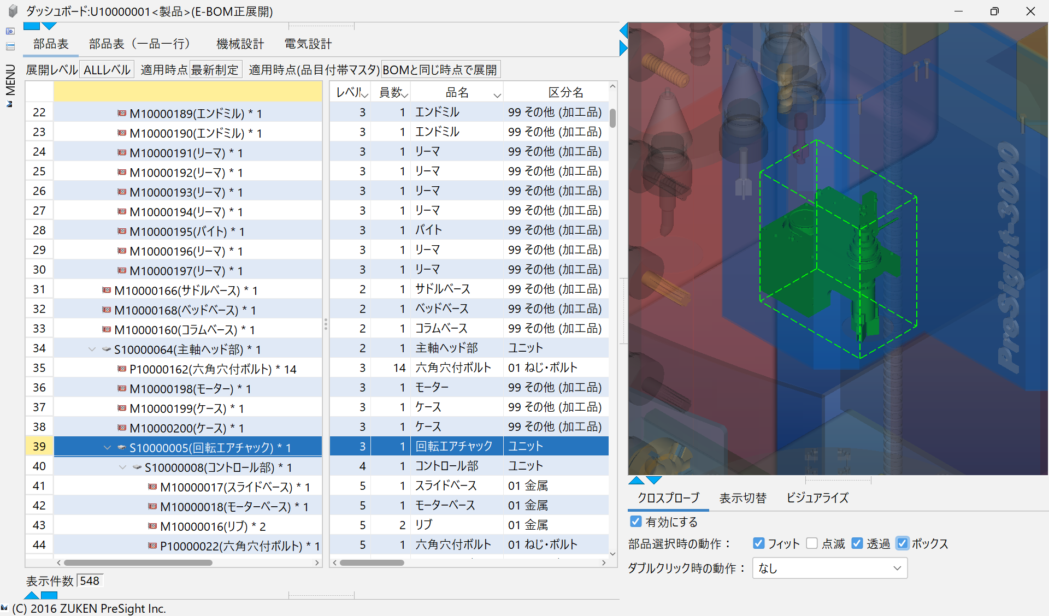Open the 員数 column filter dropdown
The height and width of the screenshot is (616, 1049).
click(405, 95)
